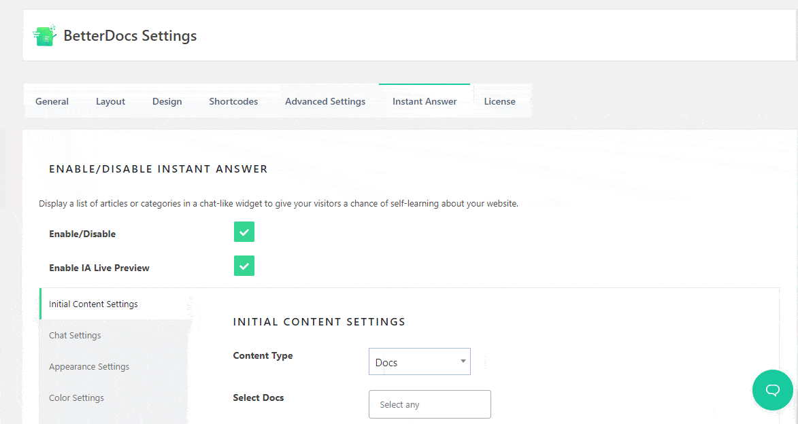Click the BetterDocs logo icon
This screenshot has width=798, height=424.
pyautogui.click(x=44, y=35)
